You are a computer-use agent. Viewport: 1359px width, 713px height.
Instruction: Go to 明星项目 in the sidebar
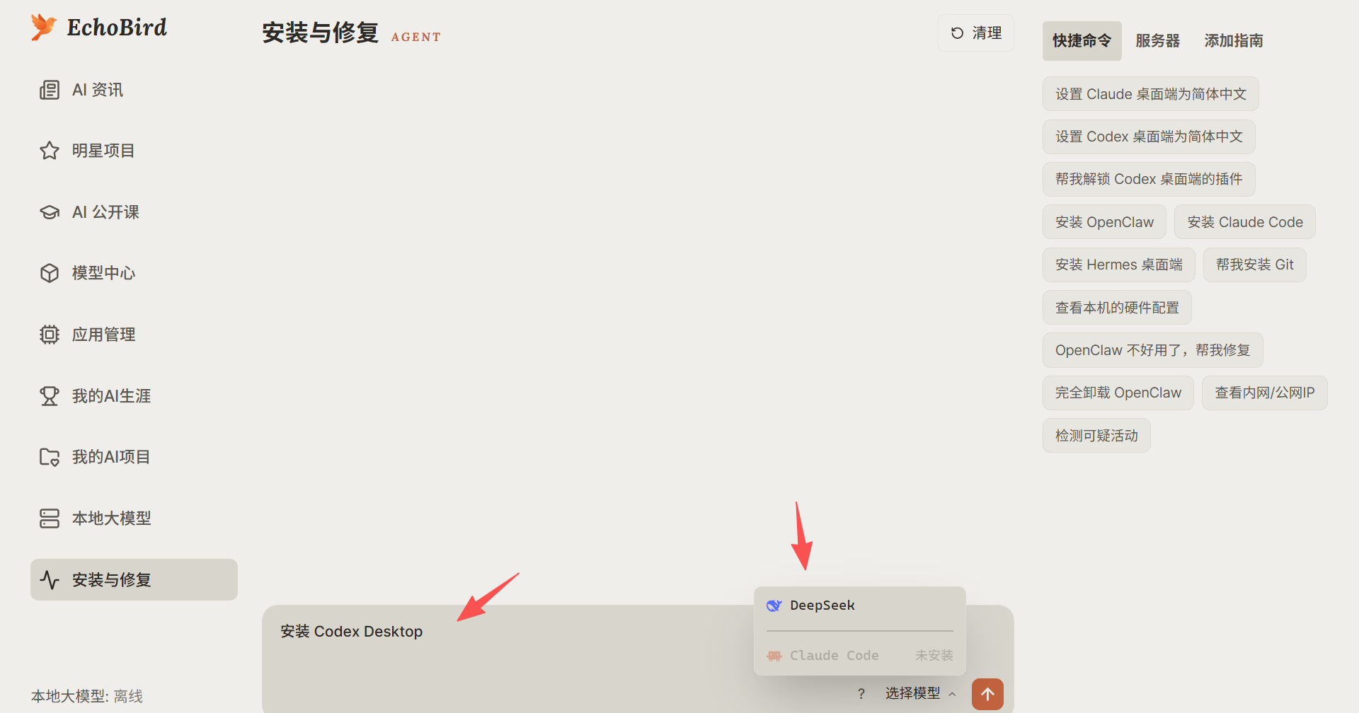(134, 151)
